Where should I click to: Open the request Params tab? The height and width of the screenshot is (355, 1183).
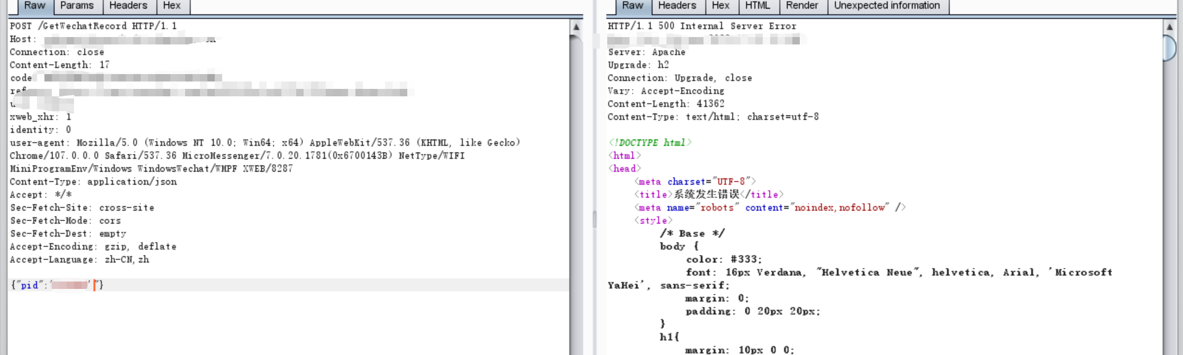pyautogui.click(x=77, y=6)
